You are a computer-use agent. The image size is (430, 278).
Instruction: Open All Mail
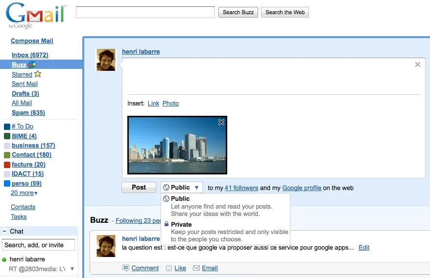(x=22, y=103)
